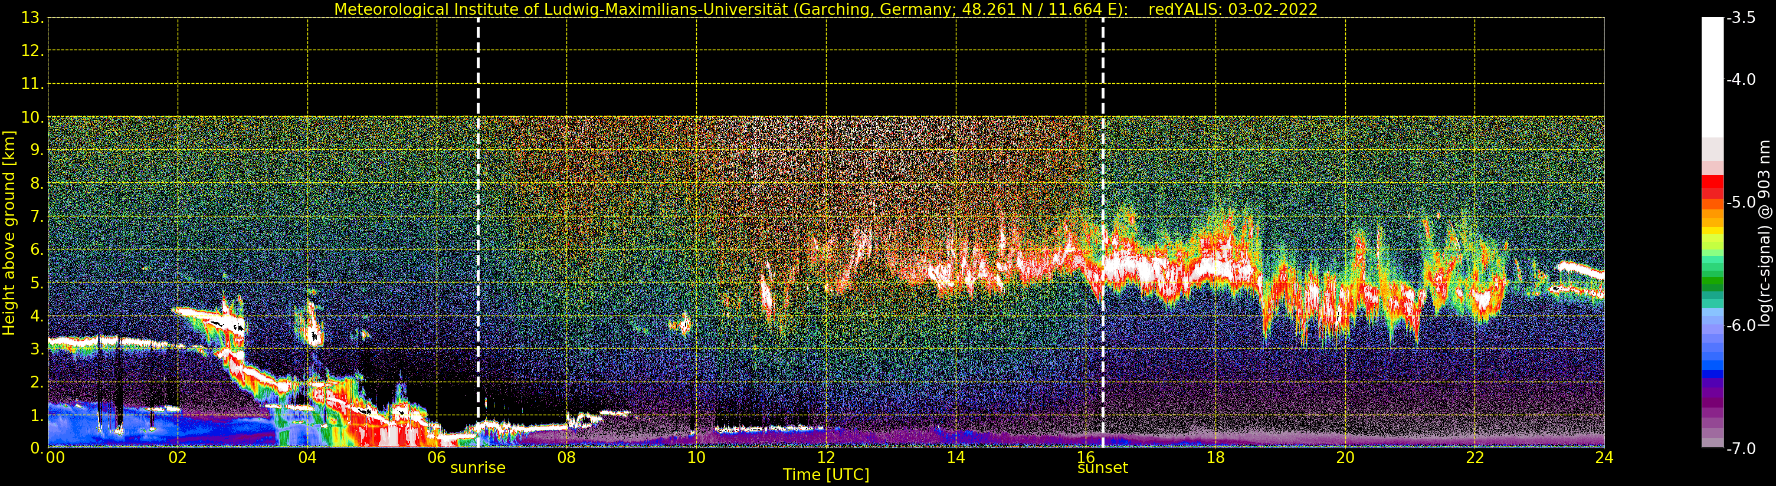Click height tick label '3.'
The height and width of the screenshot is (486, 1776).
(37, 349)
